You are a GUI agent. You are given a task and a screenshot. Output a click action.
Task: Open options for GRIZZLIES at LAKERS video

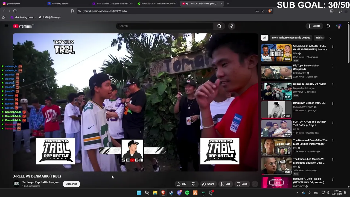[x=333, y=46]
